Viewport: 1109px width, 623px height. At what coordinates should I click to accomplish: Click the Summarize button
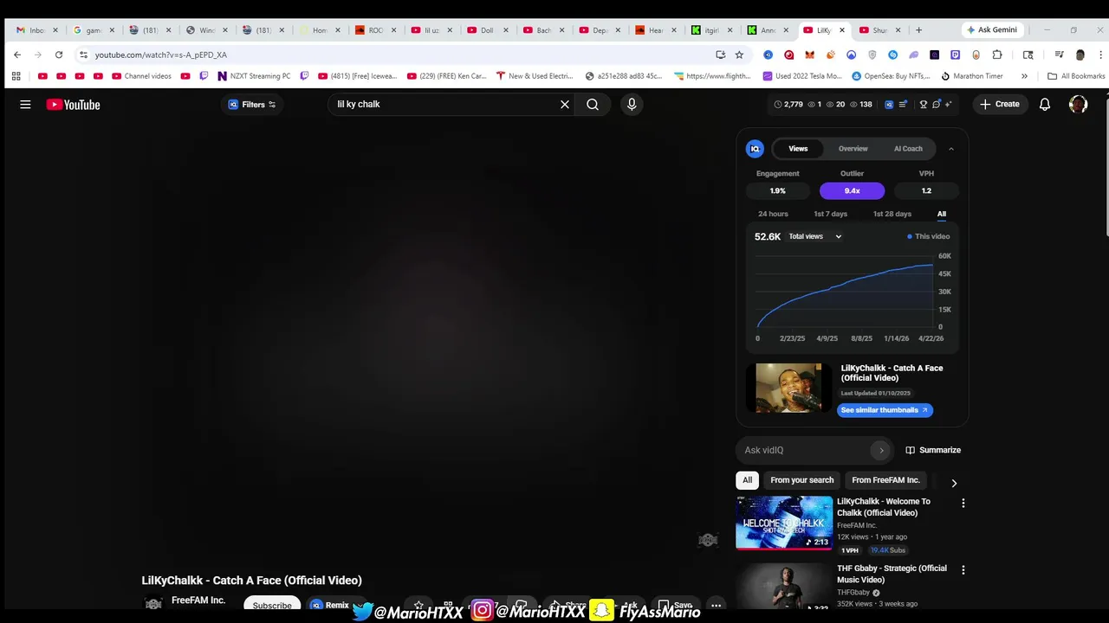click(933, 450)
